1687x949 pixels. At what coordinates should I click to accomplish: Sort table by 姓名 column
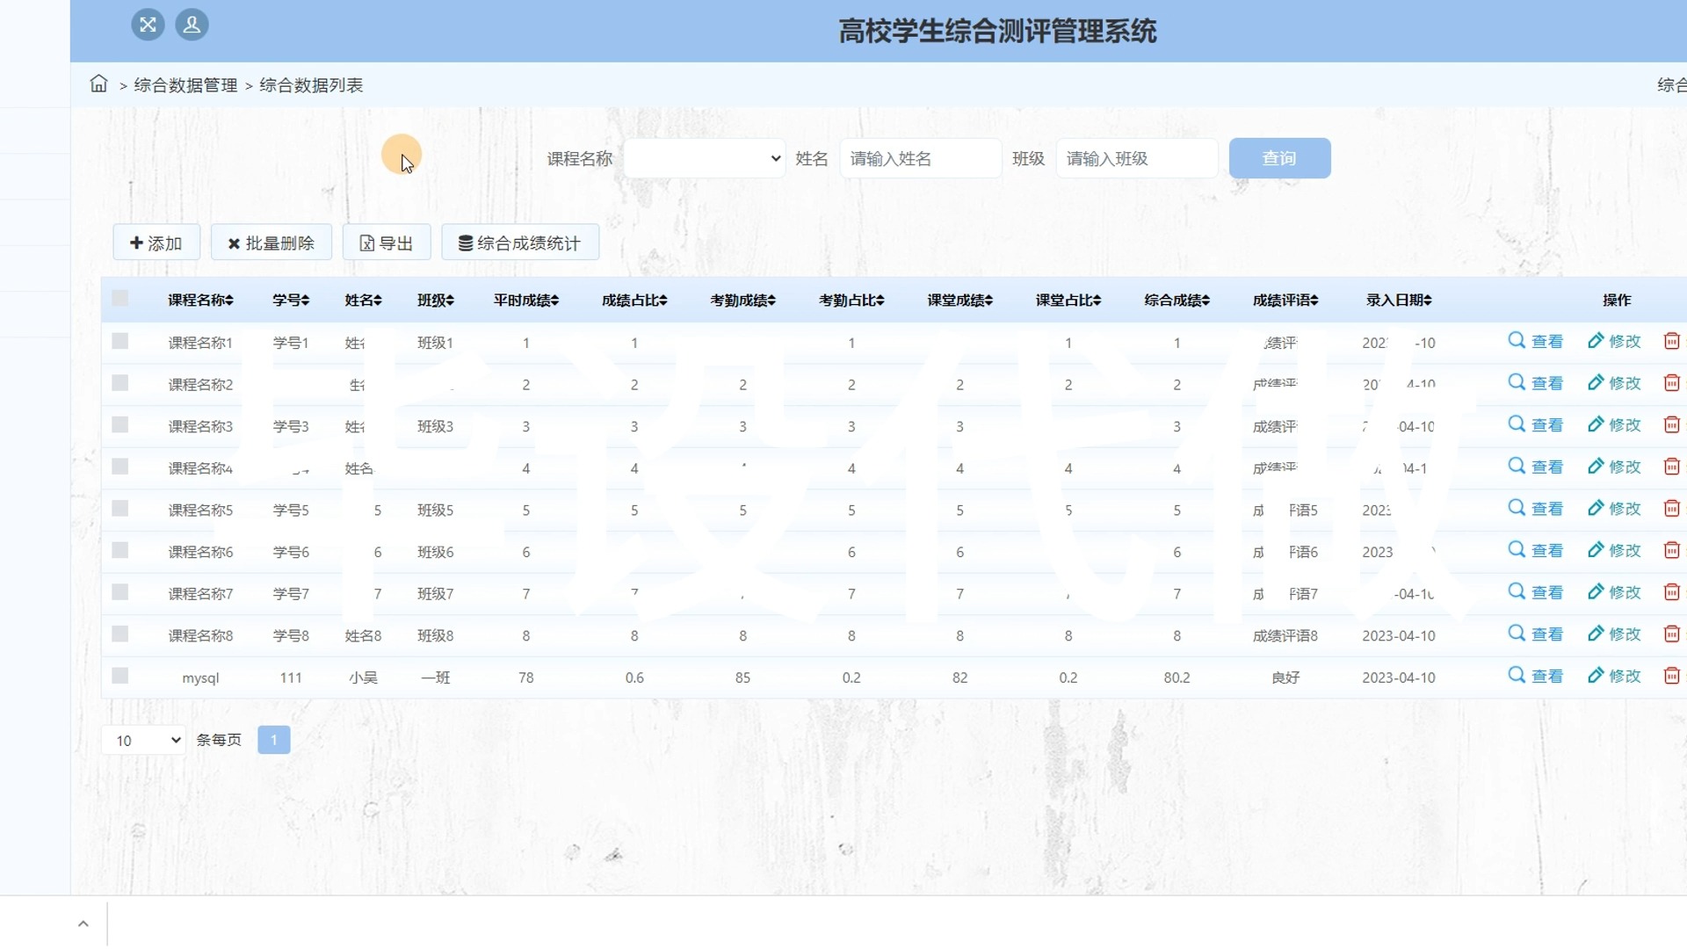click(363, 301)
